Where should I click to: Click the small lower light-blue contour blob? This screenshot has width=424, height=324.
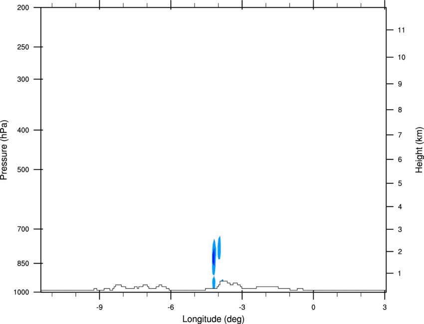coord(213,282)
